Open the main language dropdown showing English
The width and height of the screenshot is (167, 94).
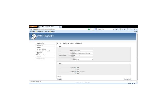click(x=84, y=59)
